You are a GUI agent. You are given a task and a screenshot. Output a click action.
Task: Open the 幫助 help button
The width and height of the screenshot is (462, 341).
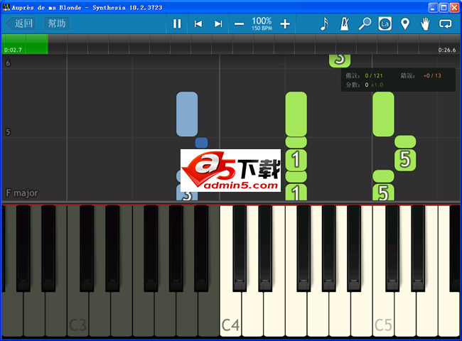pyautogui.click(x=57, y=23)
